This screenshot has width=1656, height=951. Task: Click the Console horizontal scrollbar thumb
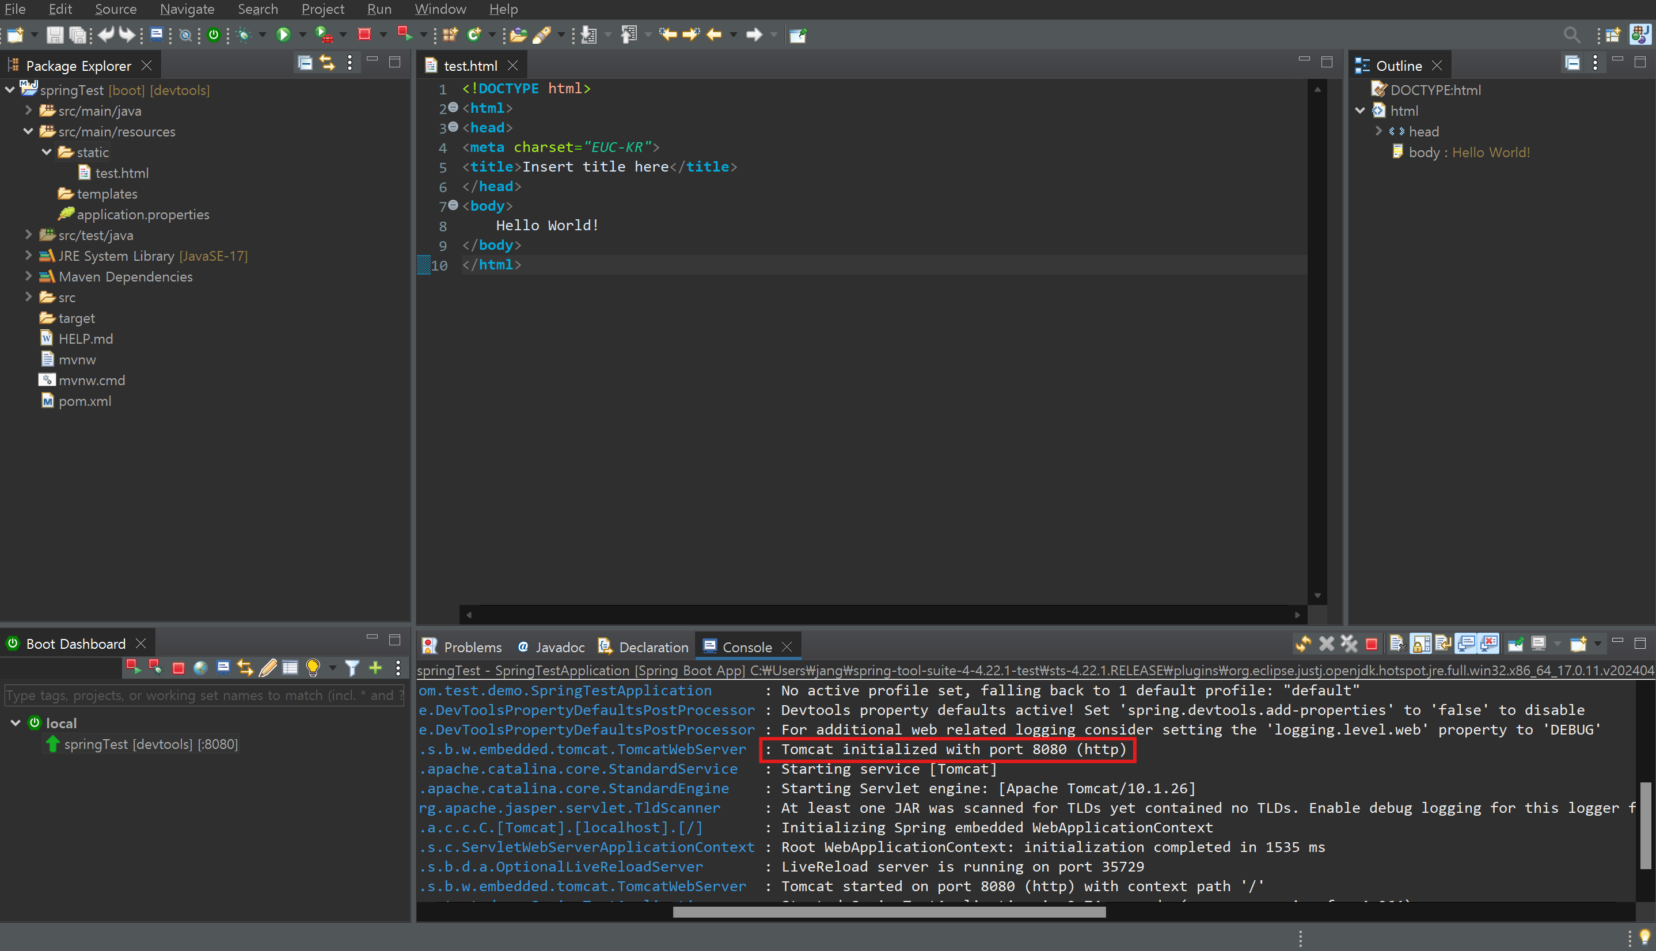coord(888,912)
